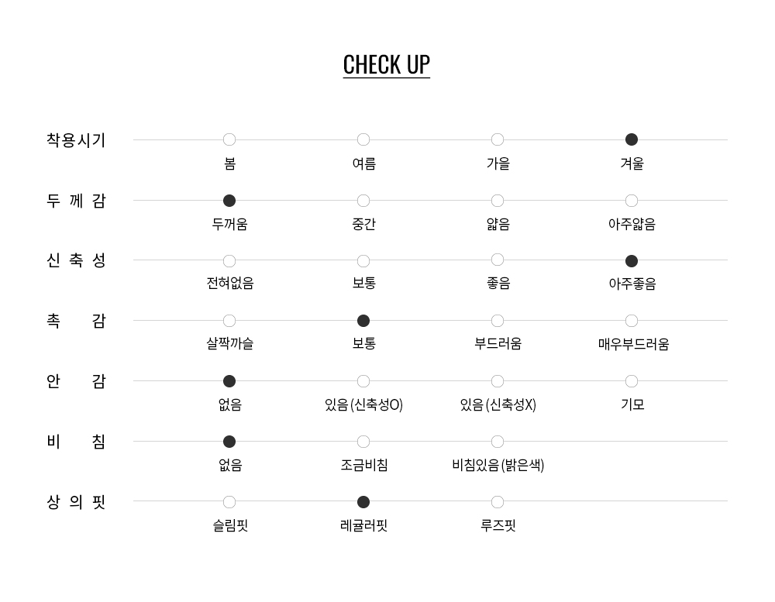This screenshot has width=775, height=602.
Task: Select the 두꺼움 thickness dot
Action: click(229, 201)
